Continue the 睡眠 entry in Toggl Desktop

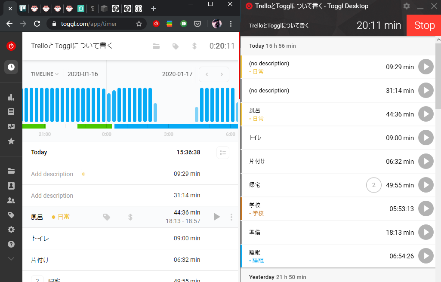point(426,256)
